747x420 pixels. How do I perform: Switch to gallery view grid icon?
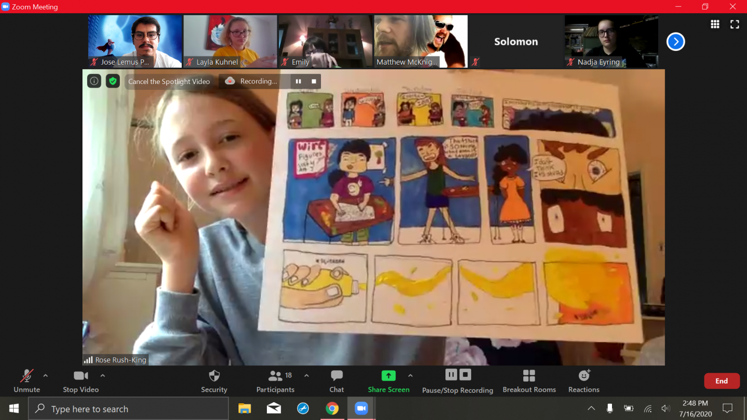pyautogui.click(x=715, y=24)
